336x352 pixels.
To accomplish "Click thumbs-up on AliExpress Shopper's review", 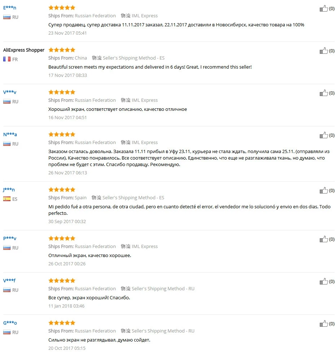I will point(324,51).
